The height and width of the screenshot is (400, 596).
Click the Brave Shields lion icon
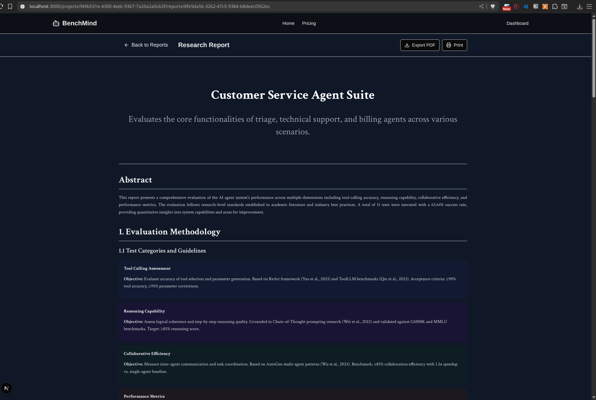[x=493, y=6]
